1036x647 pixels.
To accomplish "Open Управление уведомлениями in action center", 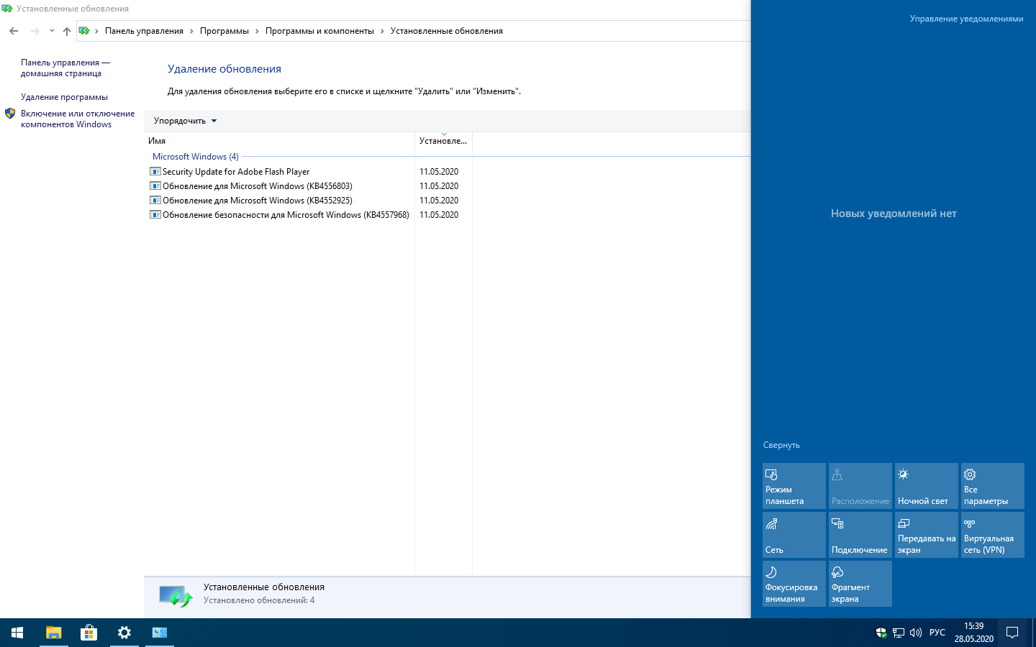I will tap(966, 19).
